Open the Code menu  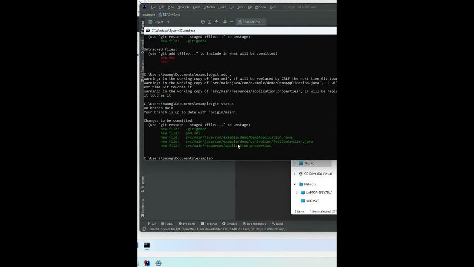[x=197, y=7]
